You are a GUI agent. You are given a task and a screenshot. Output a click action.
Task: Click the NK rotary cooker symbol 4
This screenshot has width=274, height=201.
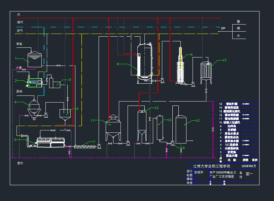click(x=34, y=108)
